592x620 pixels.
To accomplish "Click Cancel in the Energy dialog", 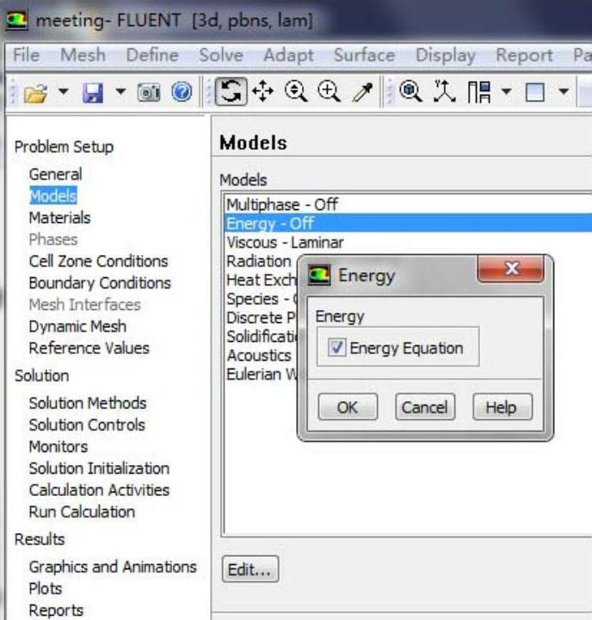I will 425,406.
